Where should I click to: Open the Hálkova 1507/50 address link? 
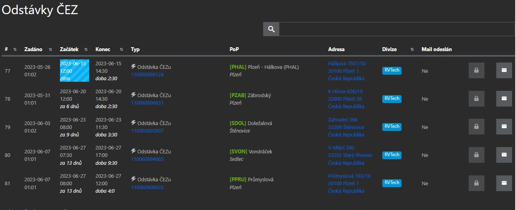(x=347, y=63)
